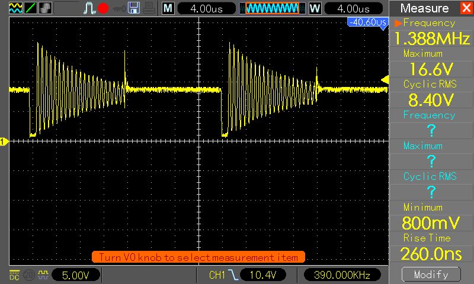
Task: Click the falling edge trigger slope icon
Action: click(x=233, y=275)
